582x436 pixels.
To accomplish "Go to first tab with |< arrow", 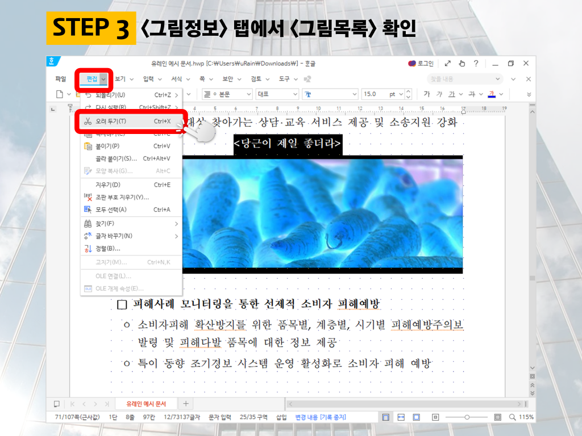I will click(x=72, y=404).
